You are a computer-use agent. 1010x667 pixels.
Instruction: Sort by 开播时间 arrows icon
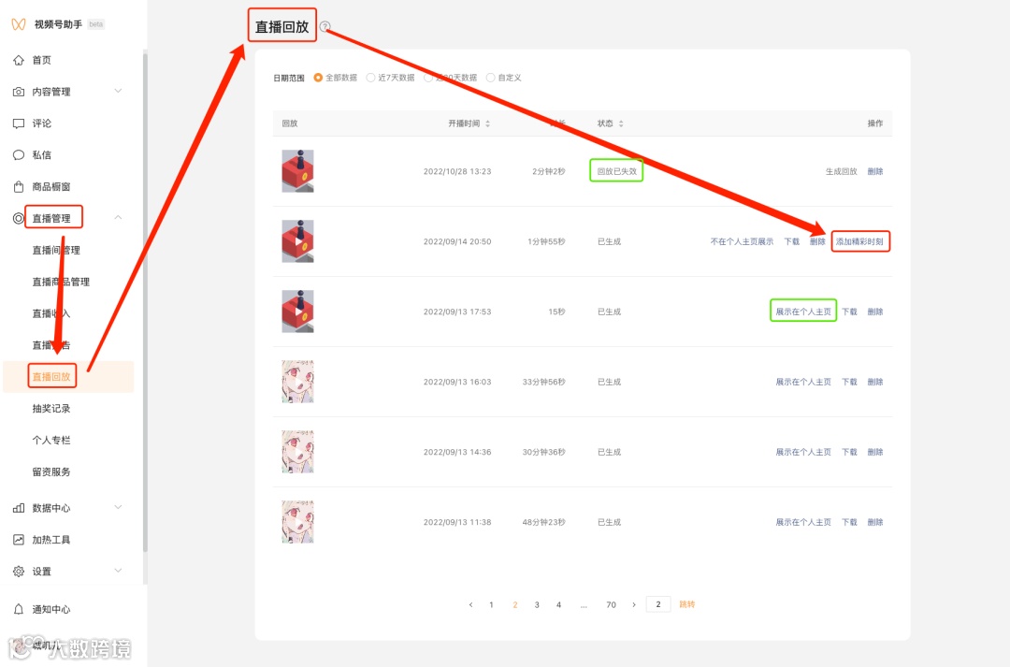[487, 123]
